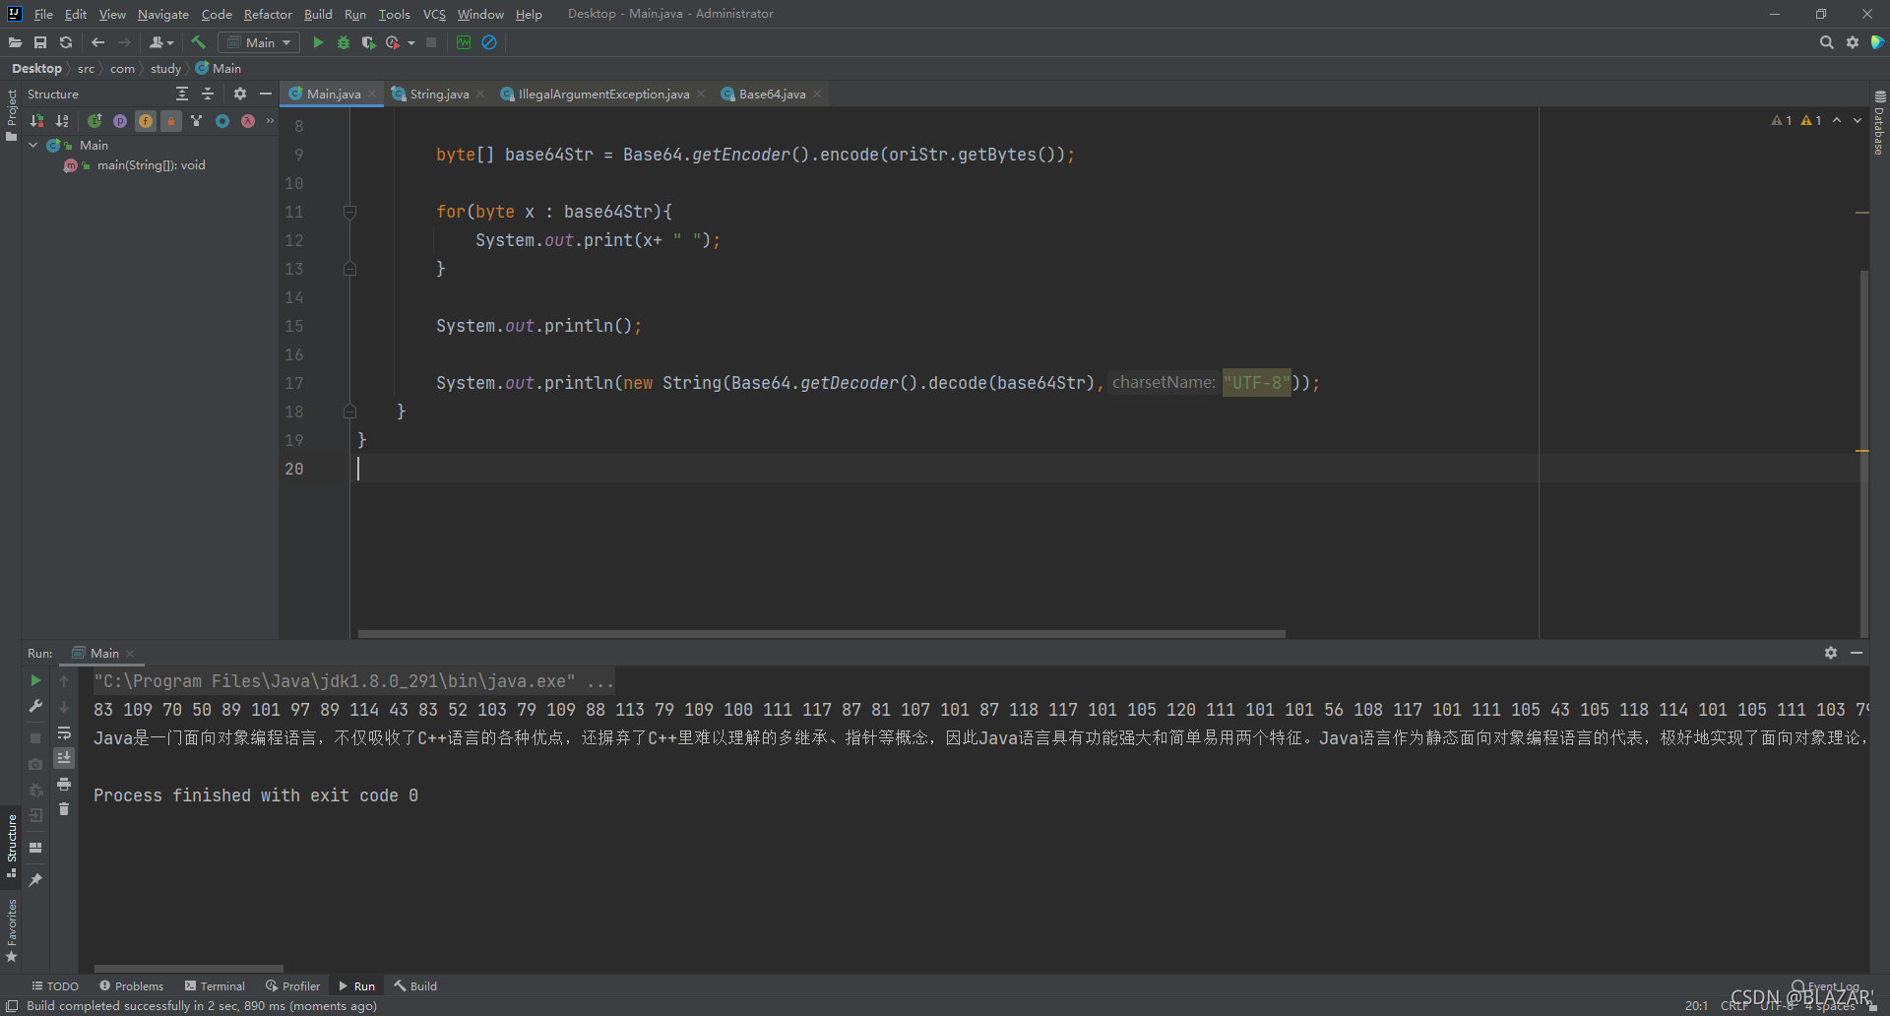The width and height of the screenshot is (1890, 1016).
Task: Toggle Show Properties purple p icon
Action: click(120, 121)
